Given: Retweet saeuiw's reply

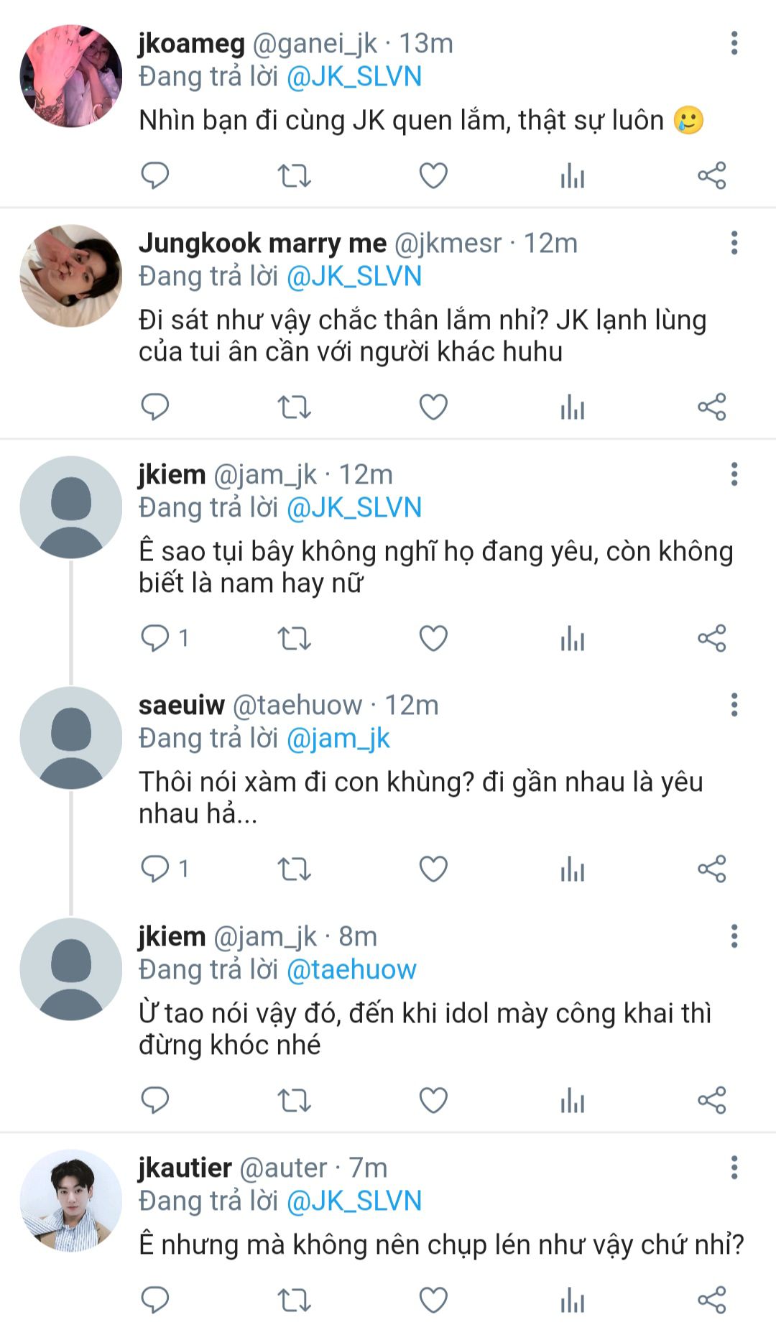Looking at the screenshot, I should (294, 869).
